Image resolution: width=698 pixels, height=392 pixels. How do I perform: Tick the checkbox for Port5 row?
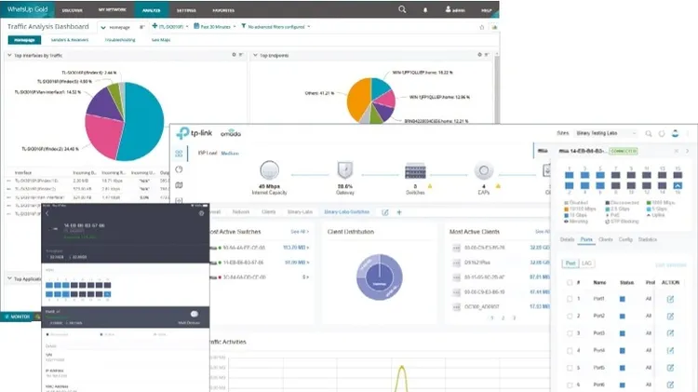(570, 368)
